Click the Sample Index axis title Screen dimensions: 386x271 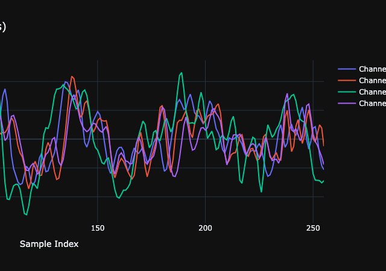point(49,244)
